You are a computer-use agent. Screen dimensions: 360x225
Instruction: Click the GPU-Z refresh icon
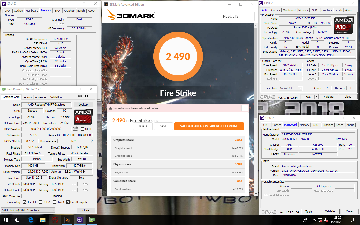click(86, 96)
